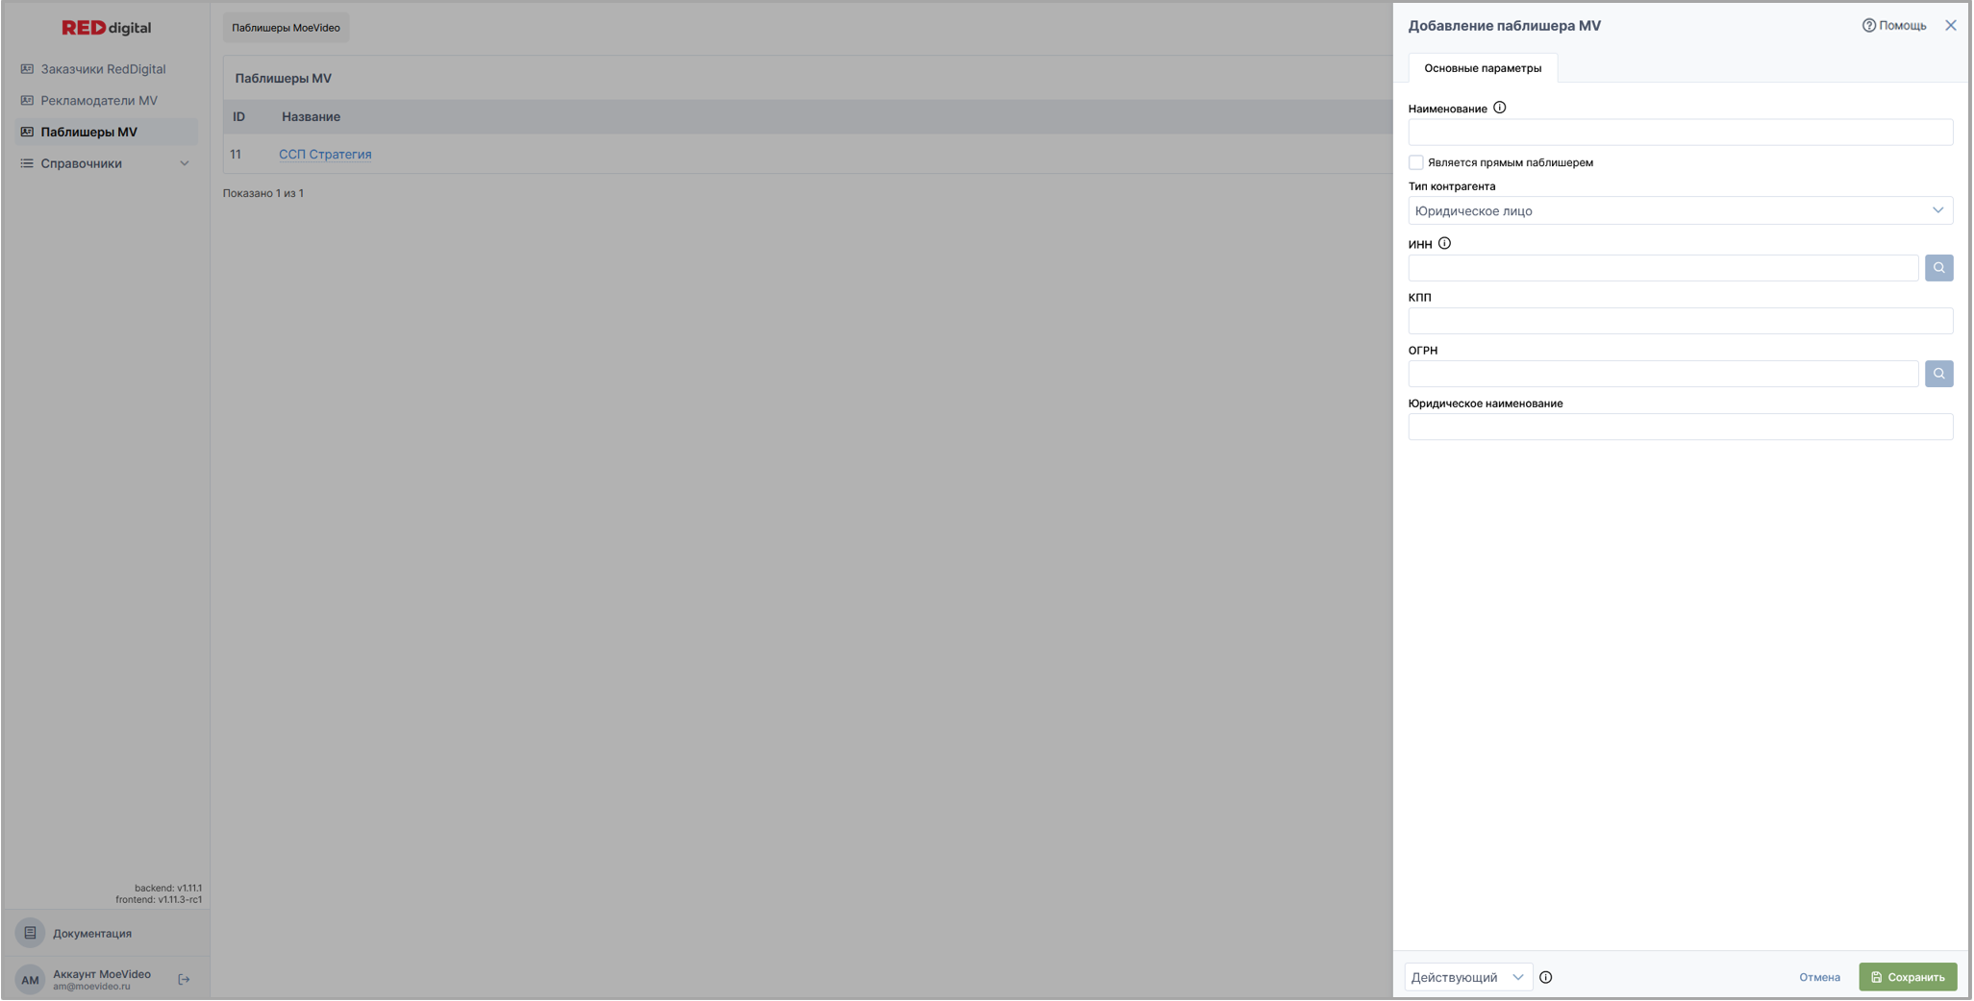Click the Отмена link
This screenshot has width=1974, height=1001.
[x=1818, y=977]
